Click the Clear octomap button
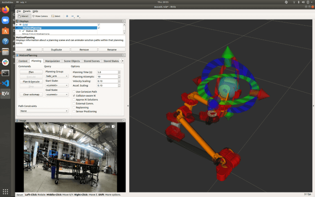 coord(31,94)
